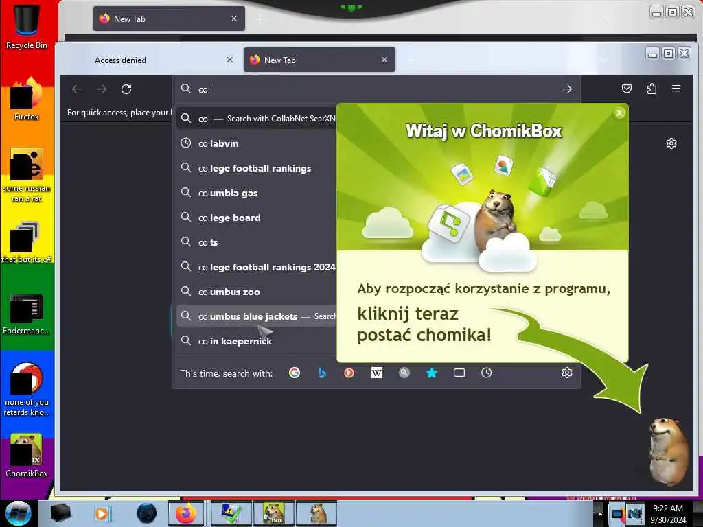Open the dark globe taskbar icon
The height and width of the screenshot is (527, 703).
click(146, 513)
